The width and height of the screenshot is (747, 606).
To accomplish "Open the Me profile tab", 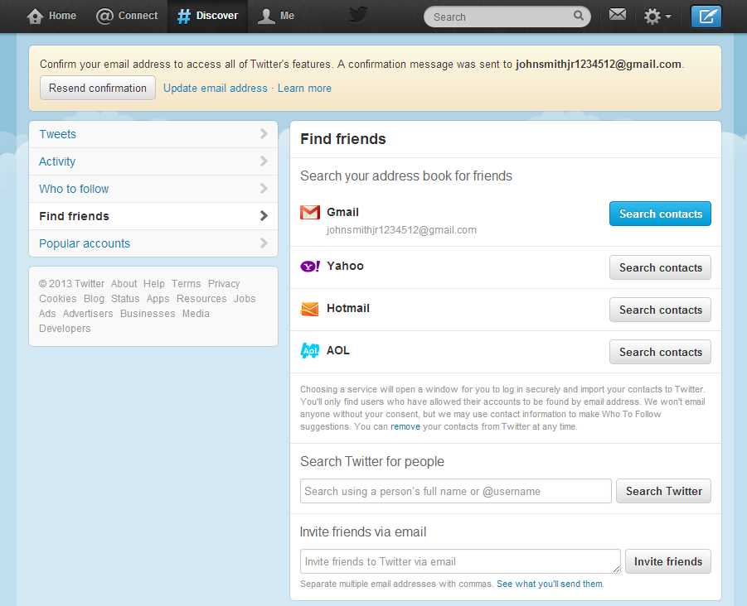I will [x=277, y=16].
